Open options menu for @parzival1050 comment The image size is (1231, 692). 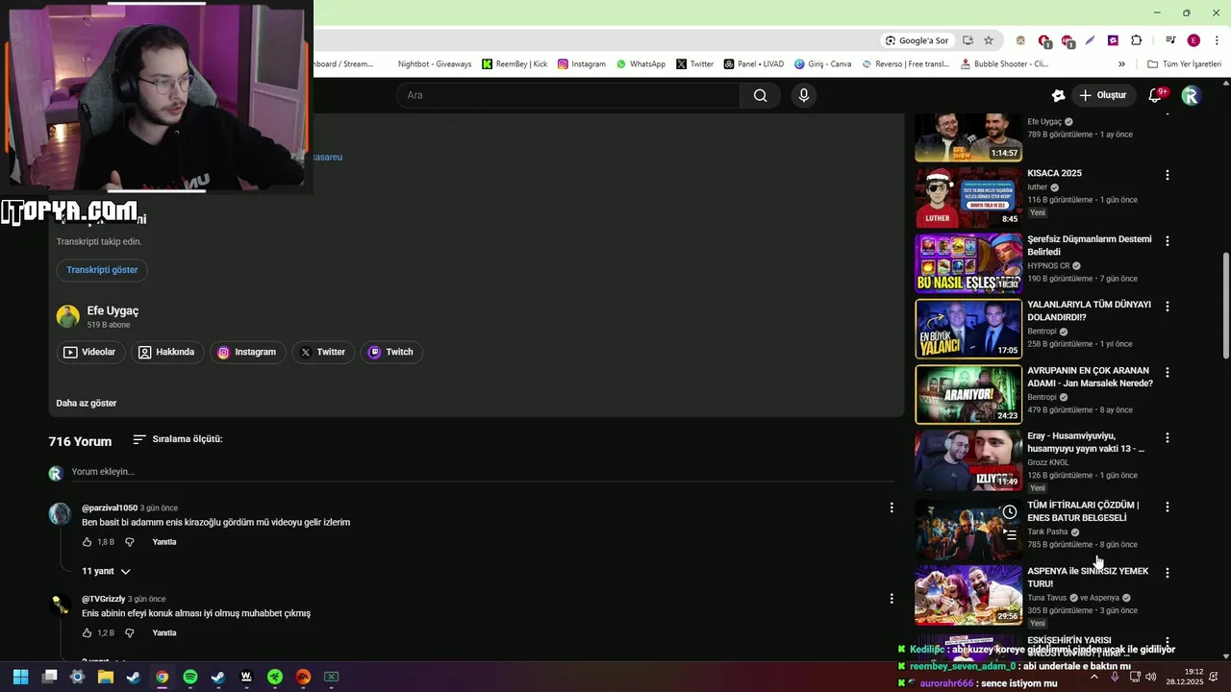[x=892, y=507]
